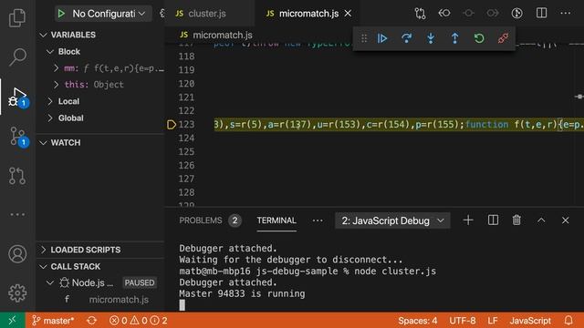Kill terminal with trash icon
The image size is (584, 328).
coord(516,220)
